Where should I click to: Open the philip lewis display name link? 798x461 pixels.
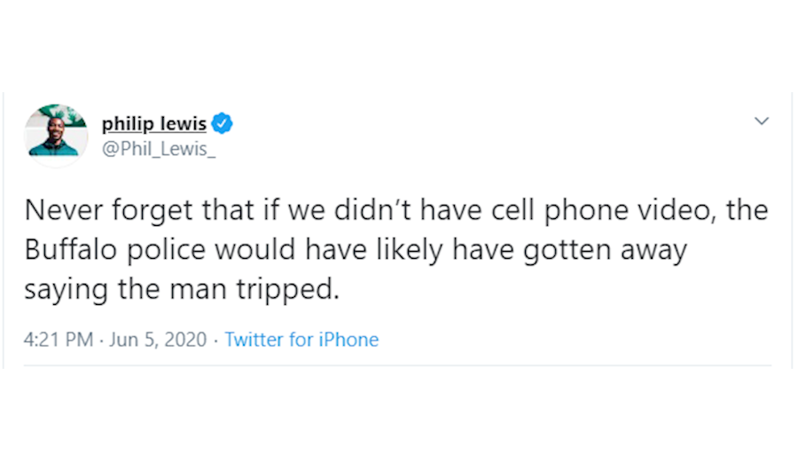tap(153, 123)
